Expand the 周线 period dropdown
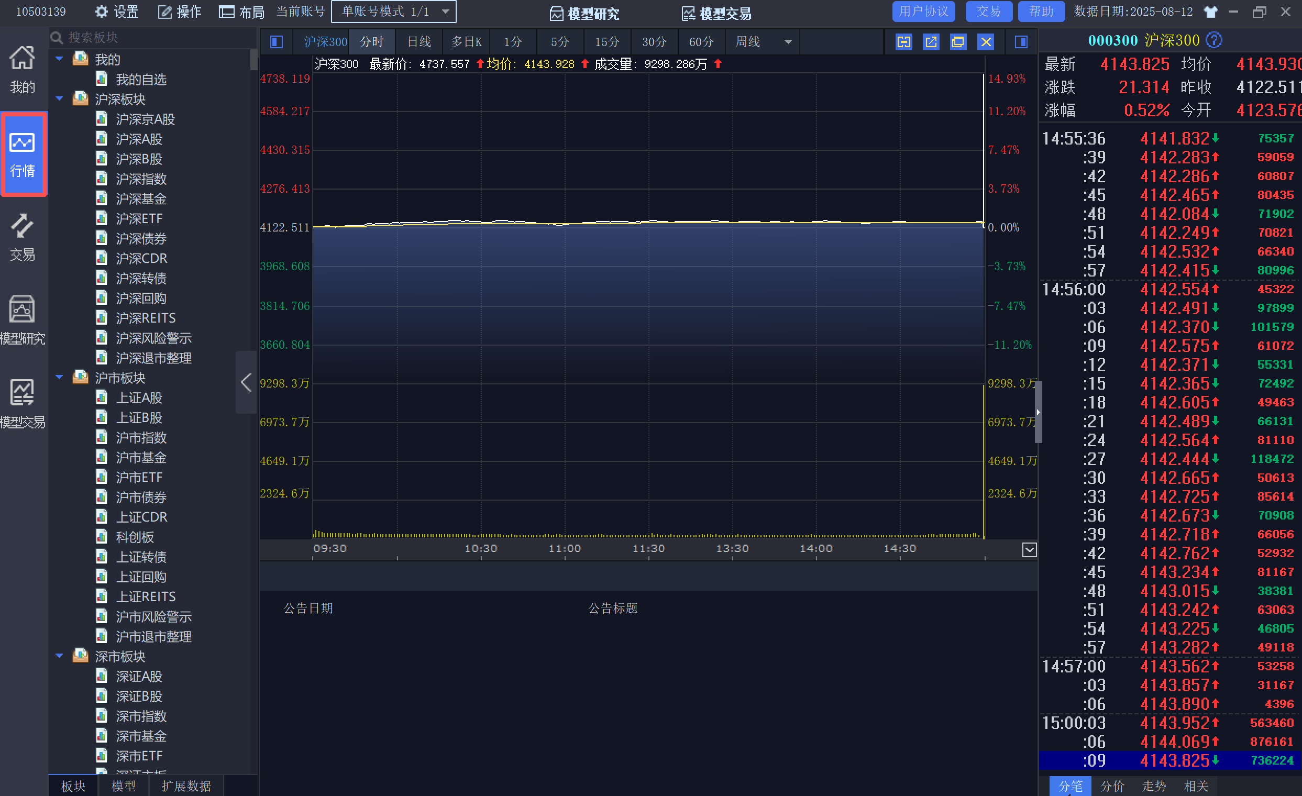This screenshot has height=796, width=1302. tap(788, 42)
